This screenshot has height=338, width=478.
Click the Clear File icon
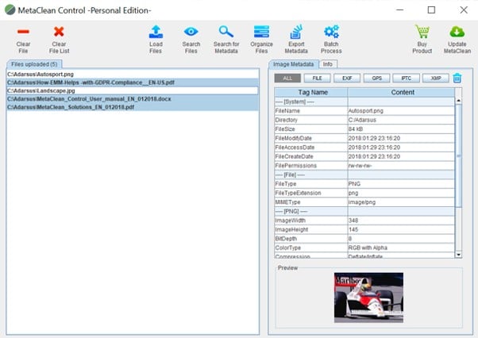click(23, 32)
